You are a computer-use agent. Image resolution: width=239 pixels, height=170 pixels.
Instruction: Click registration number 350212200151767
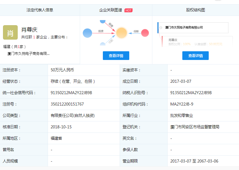pyautogui.click(x=67, y=104)
